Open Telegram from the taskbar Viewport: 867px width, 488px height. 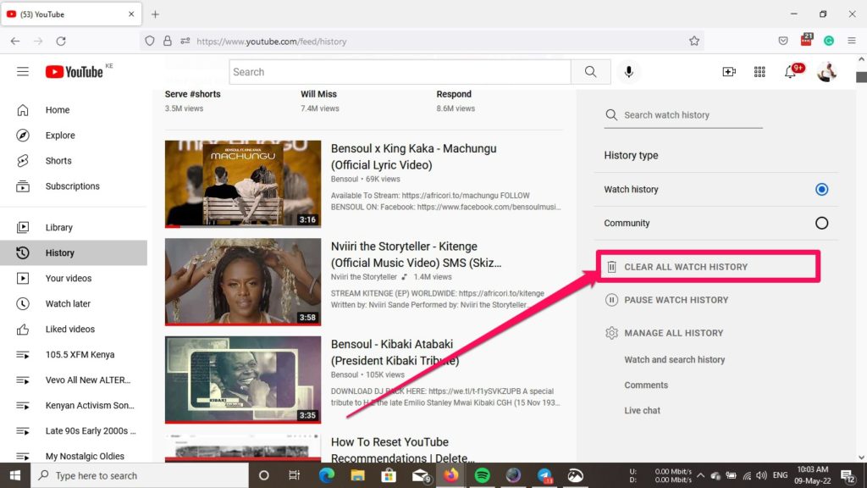point(544,475)
